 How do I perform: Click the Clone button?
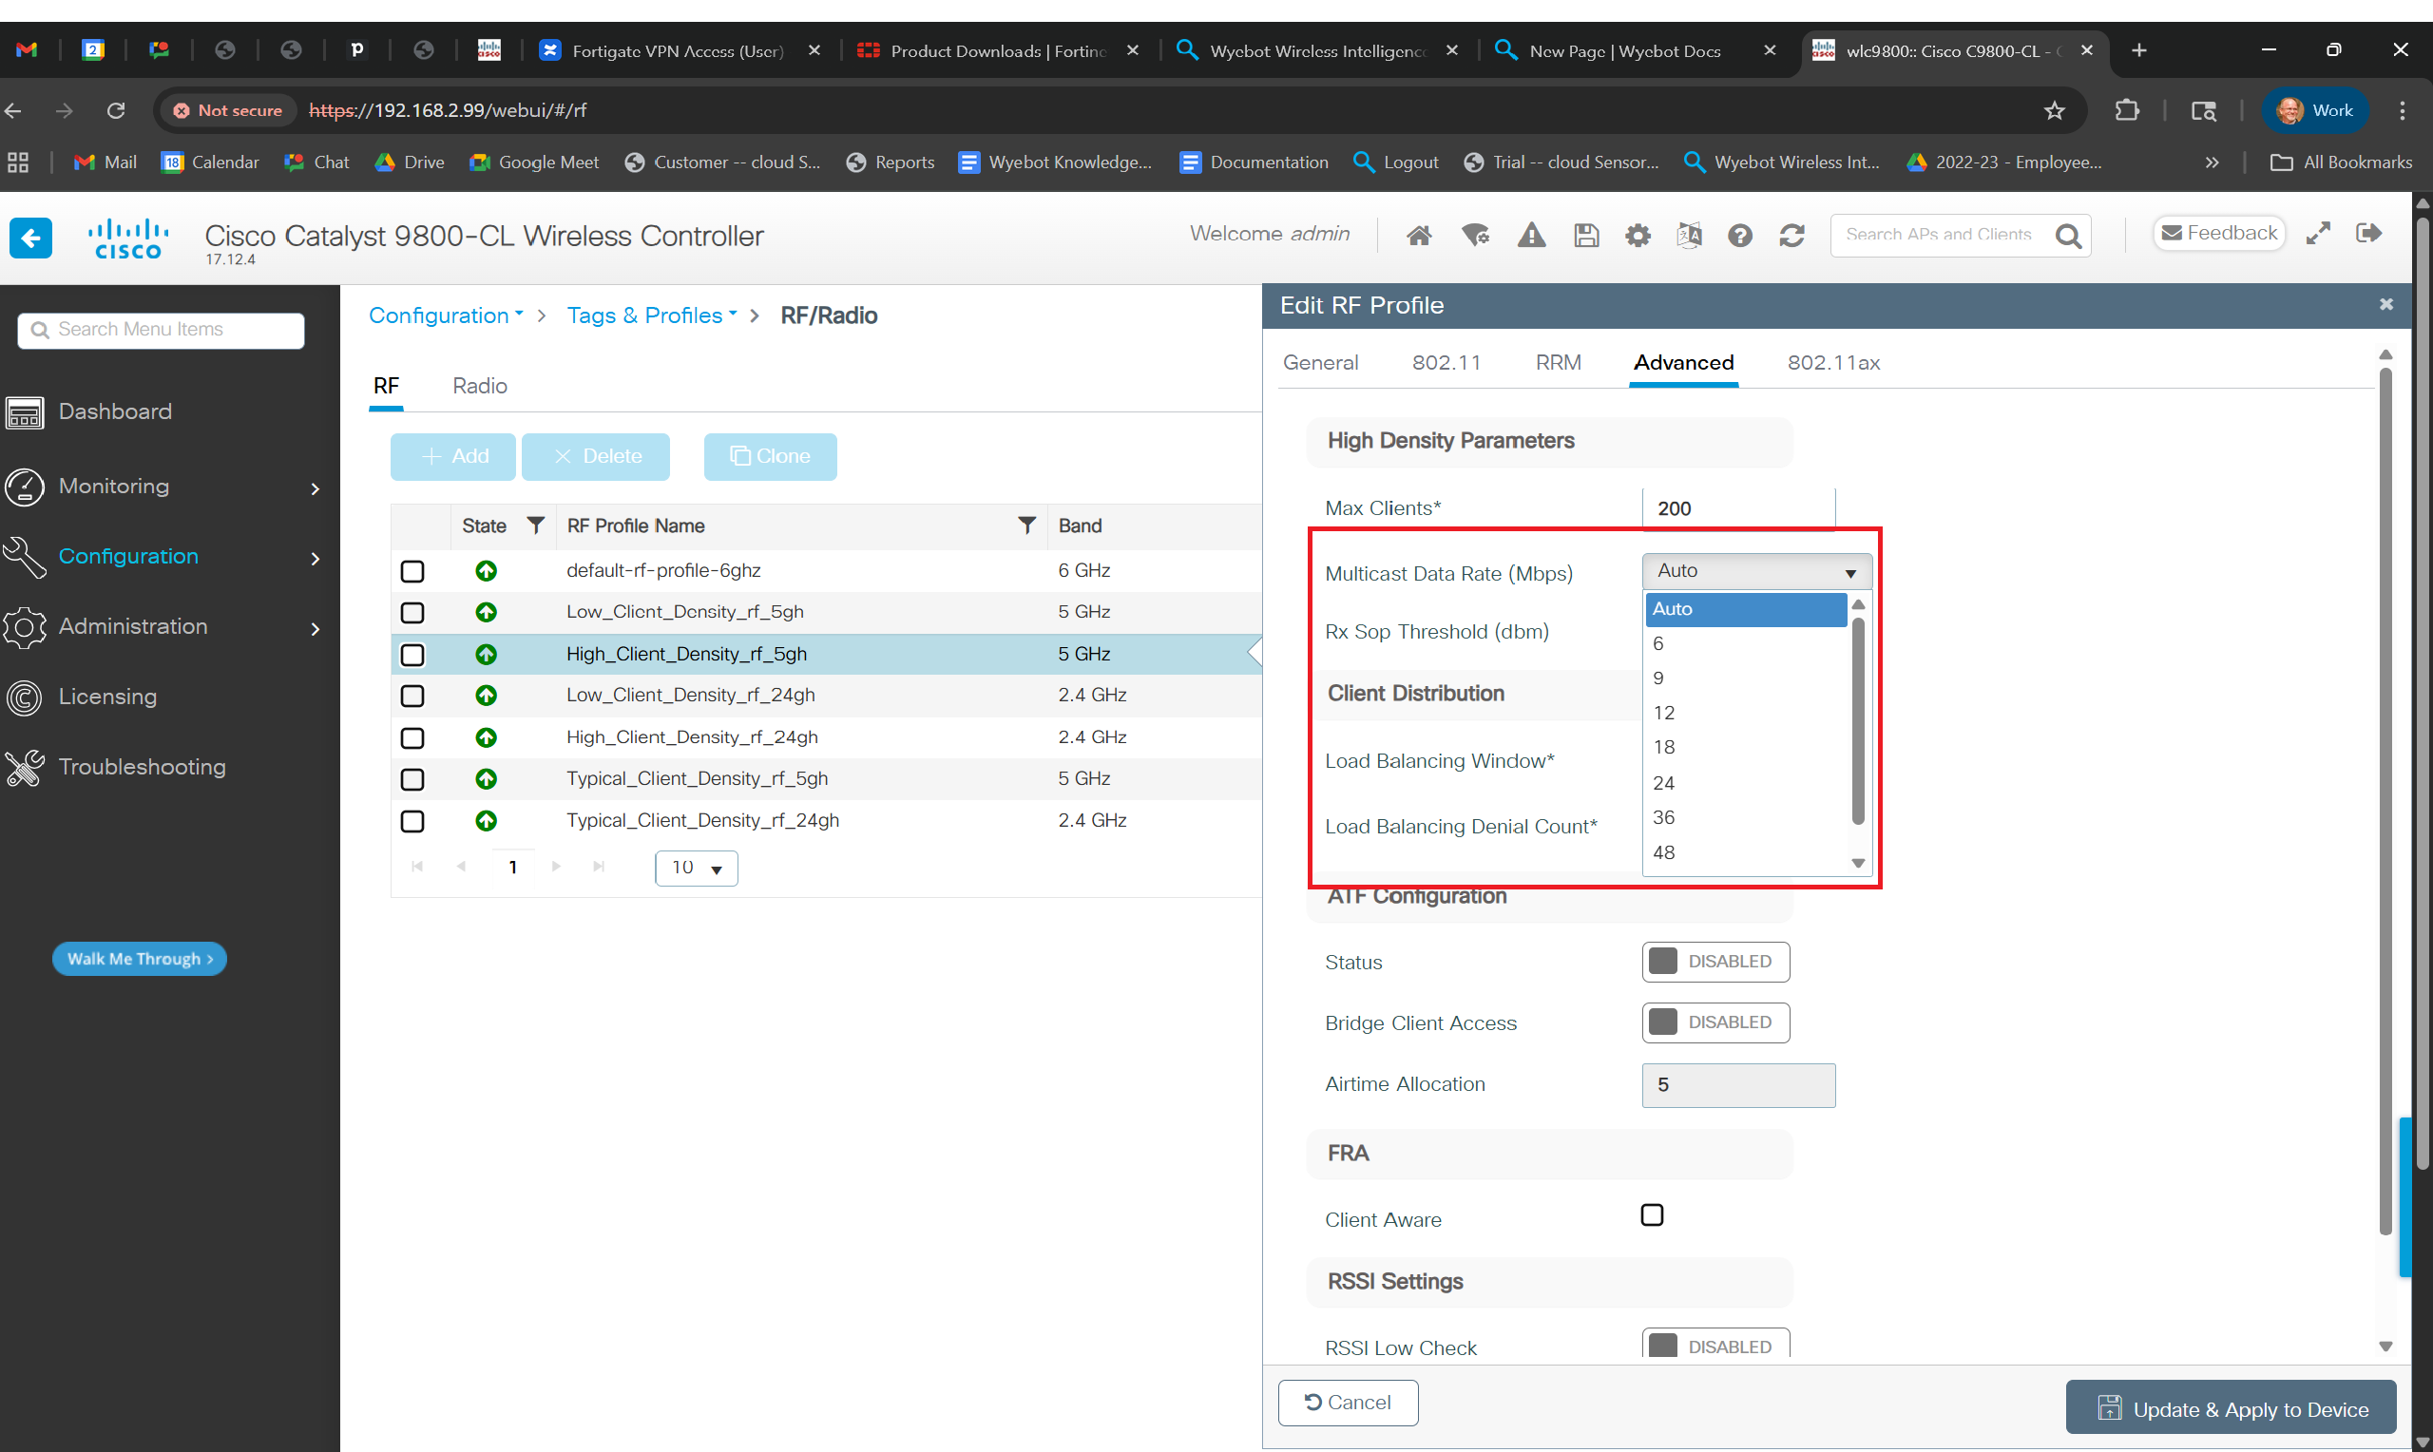tap(770, 457)
